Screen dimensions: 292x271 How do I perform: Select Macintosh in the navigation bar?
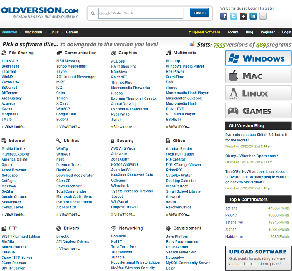click(33, 32)
